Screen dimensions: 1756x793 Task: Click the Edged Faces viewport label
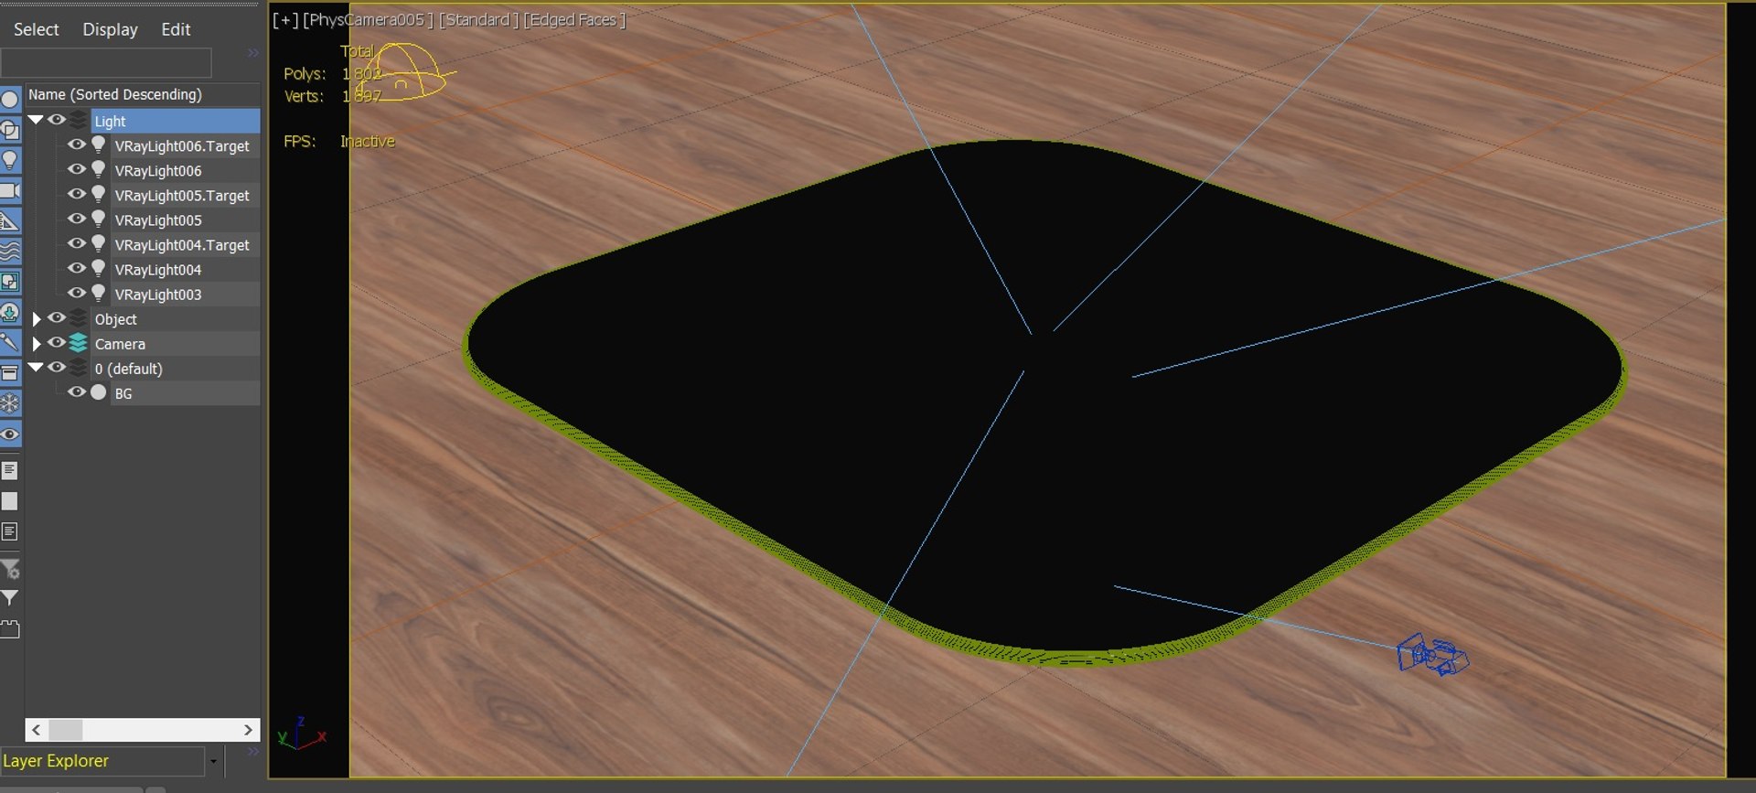(x=574, y=19)
